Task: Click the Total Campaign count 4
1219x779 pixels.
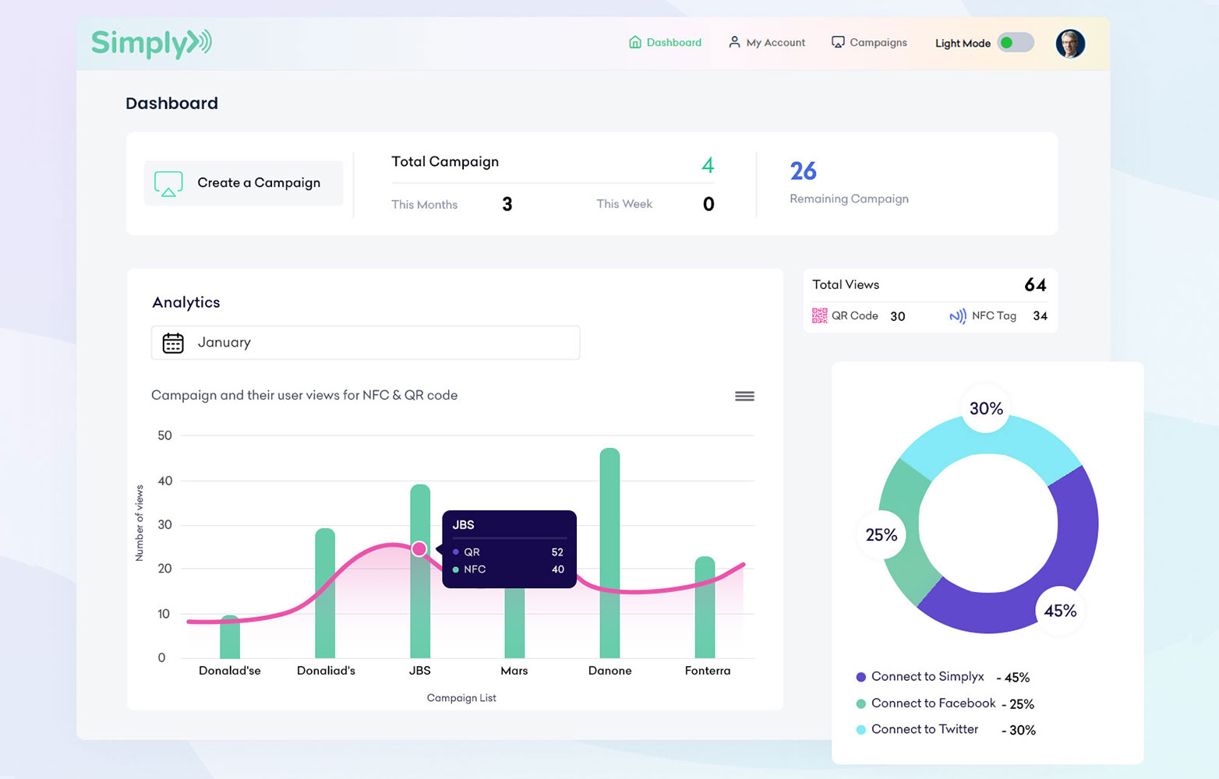Action: [708, 165]
